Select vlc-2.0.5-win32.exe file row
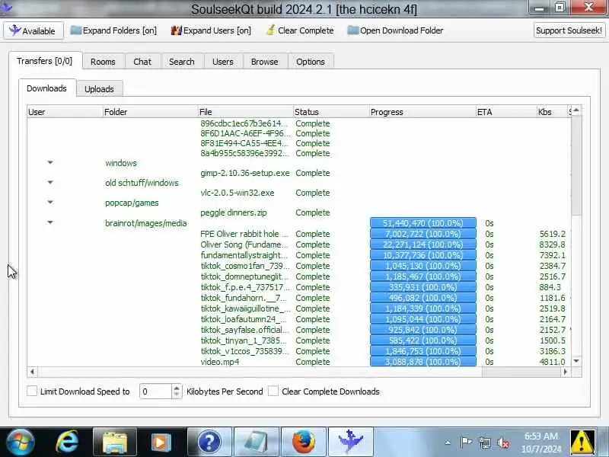This screenshot has width=609, height=457. tap(299, 193)
